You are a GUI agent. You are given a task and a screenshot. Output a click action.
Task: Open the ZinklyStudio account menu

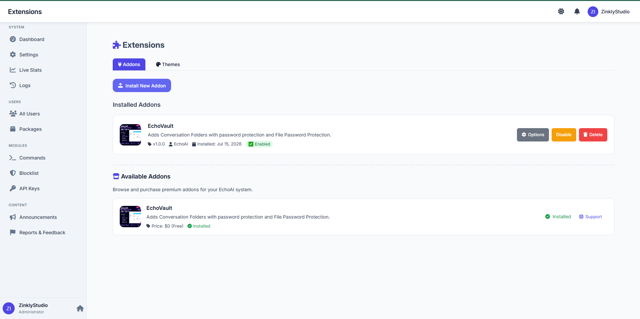coord(609,12)
